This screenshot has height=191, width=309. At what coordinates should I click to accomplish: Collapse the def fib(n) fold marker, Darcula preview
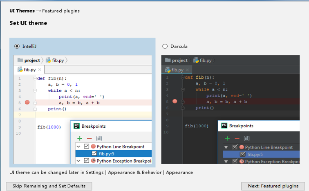(183, 77)
